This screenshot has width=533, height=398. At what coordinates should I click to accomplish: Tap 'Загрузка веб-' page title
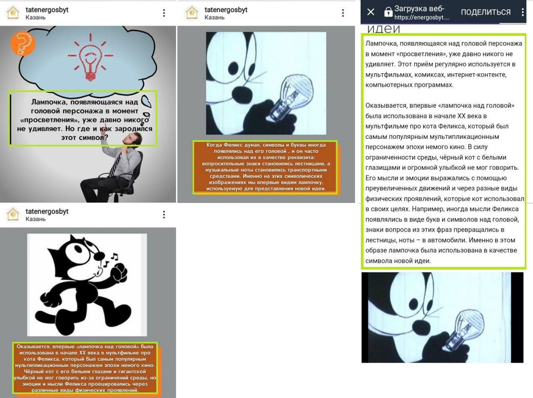[x=419, y=8]
